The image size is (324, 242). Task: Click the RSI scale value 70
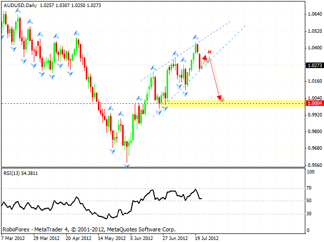tap(309, 188)
